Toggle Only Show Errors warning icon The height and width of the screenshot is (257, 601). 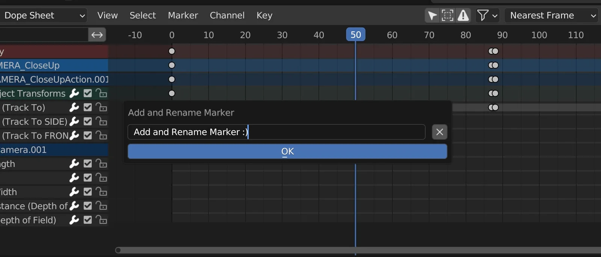point(463,15)
